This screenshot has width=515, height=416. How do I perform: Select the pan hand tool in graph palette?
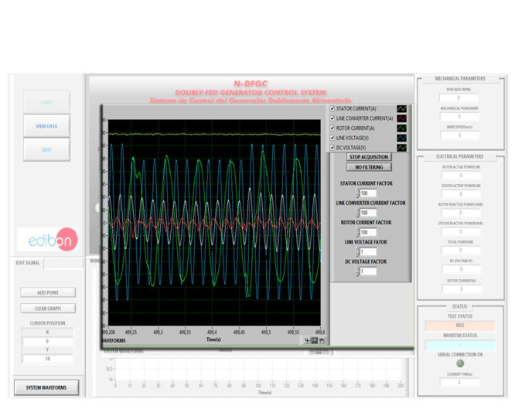point(322,340)
